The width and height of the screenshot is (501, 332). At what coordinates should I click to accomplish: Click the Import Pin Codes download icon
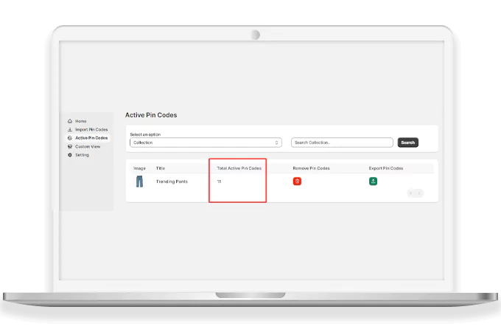70,129
